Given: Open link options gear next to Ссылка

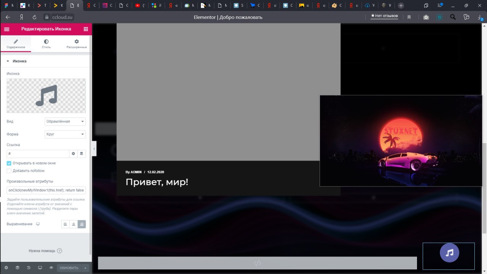Looking at the screenshot, I should [73, 154].
